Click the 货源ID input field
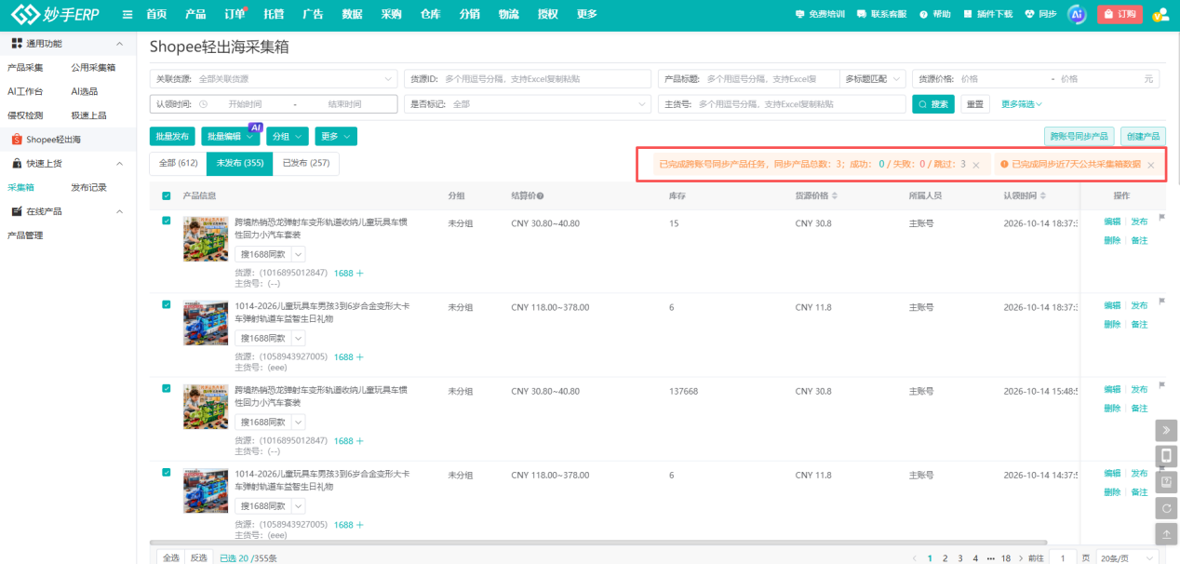 coord(528,79)
